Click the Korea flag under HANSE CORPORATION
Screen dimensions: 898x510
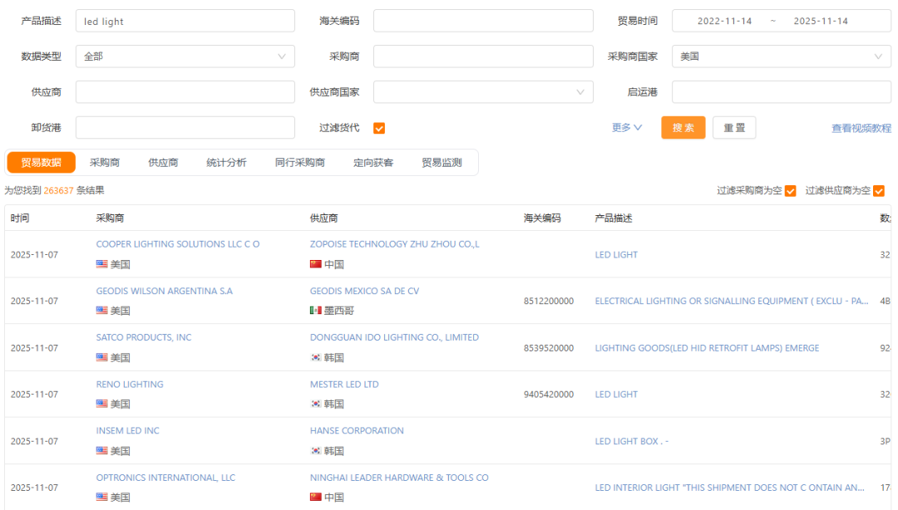tap(316, 451)
